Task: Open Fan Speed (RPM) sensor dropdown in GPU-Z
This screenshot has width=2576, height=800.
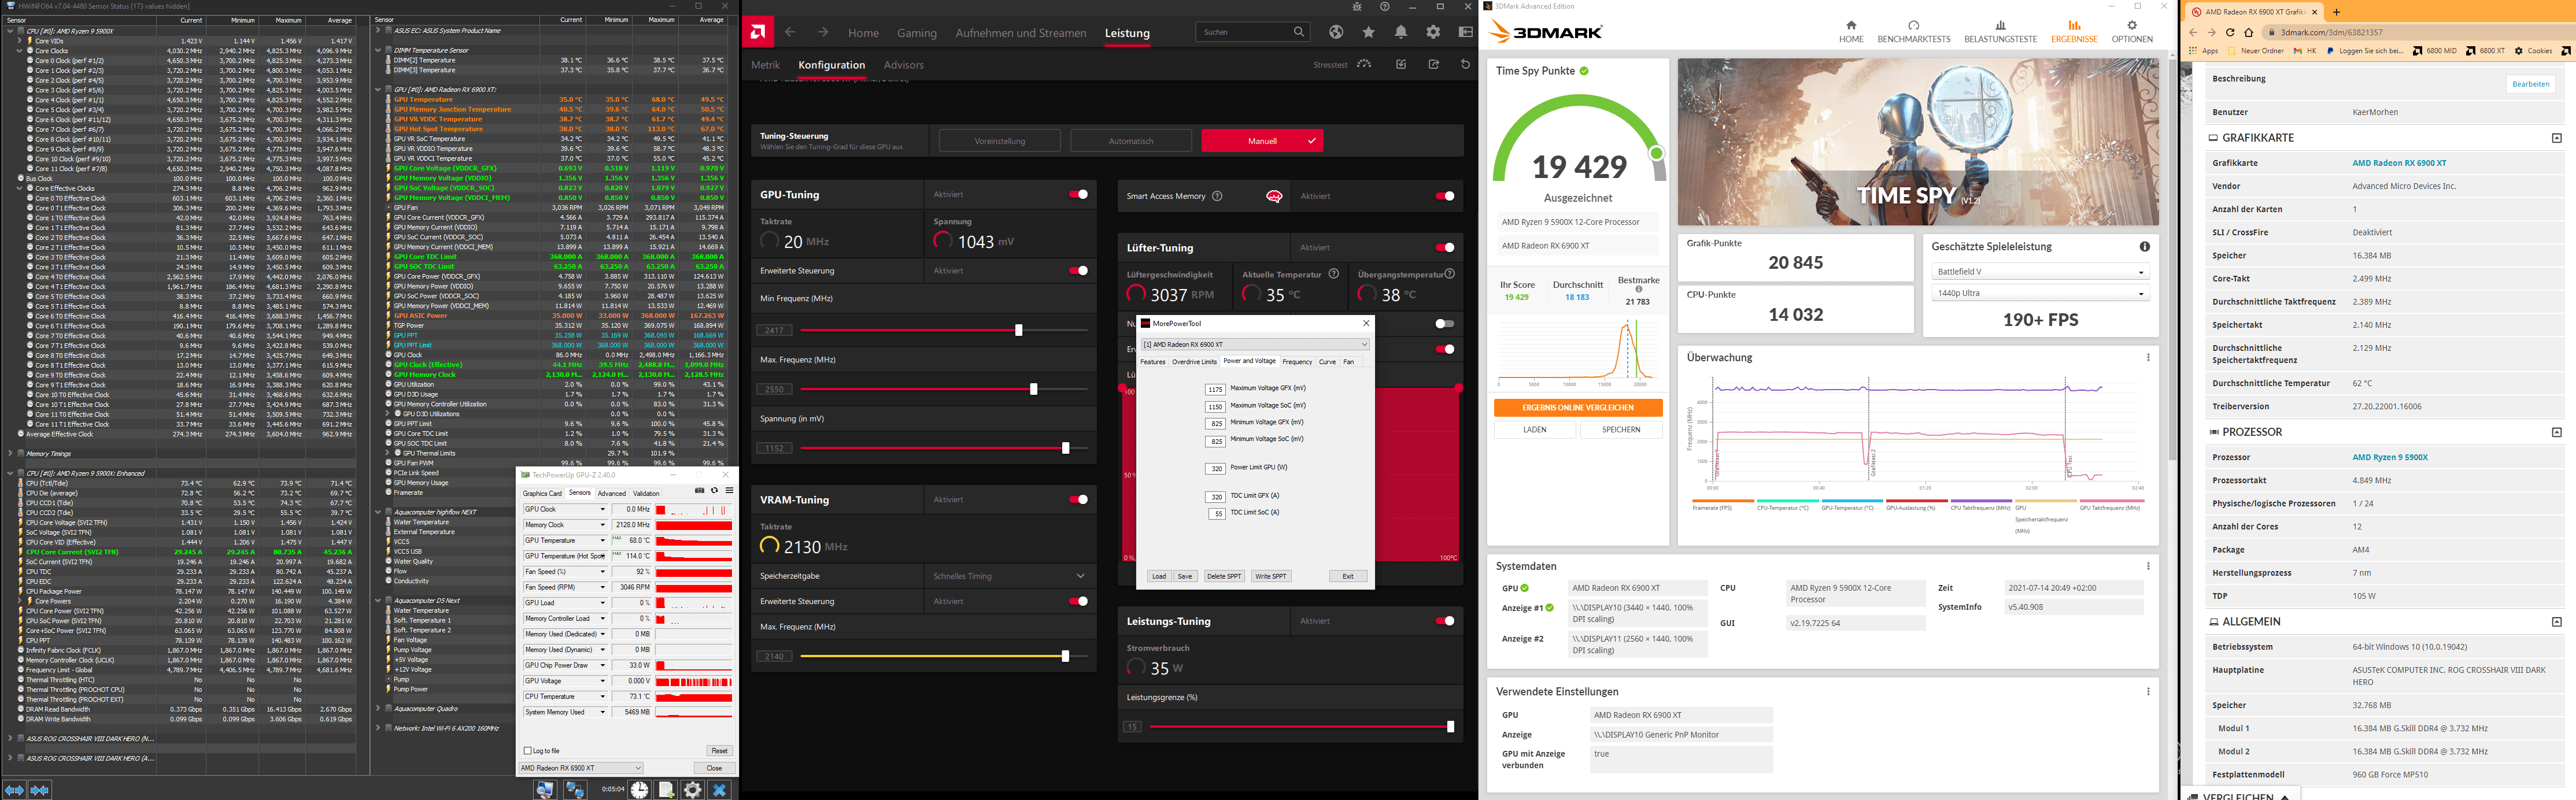Action: click(602, 587)
